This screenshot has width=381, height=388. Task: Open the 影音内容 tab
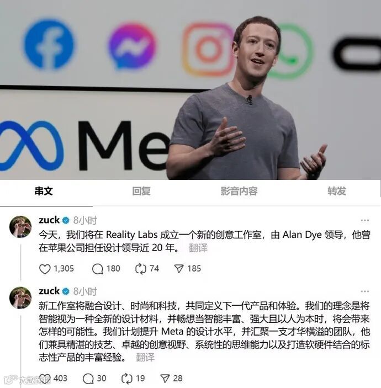pos(239,191)
